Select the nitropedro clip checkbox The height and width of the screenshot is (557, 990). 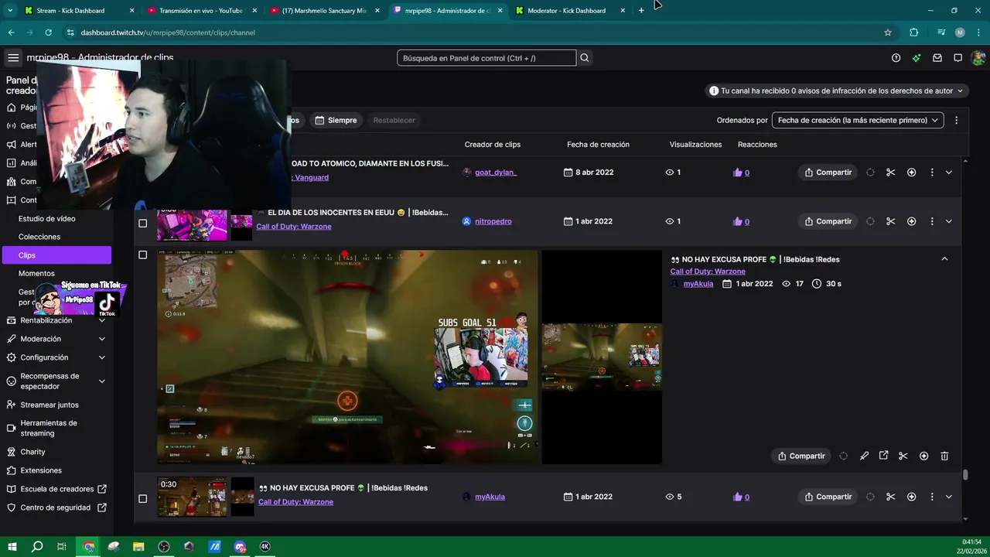click(142, 224)
